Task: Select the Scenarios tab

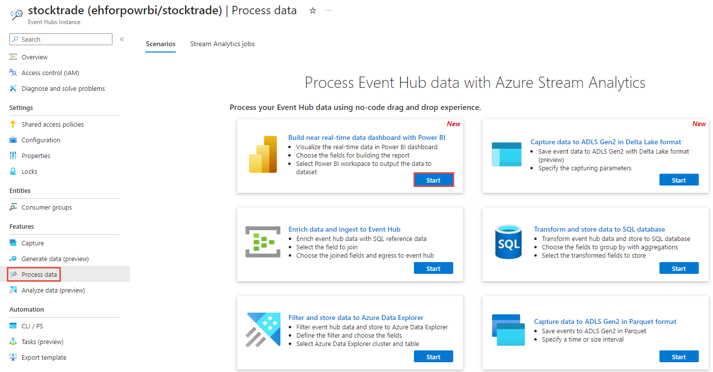Action: pos(161,44)
